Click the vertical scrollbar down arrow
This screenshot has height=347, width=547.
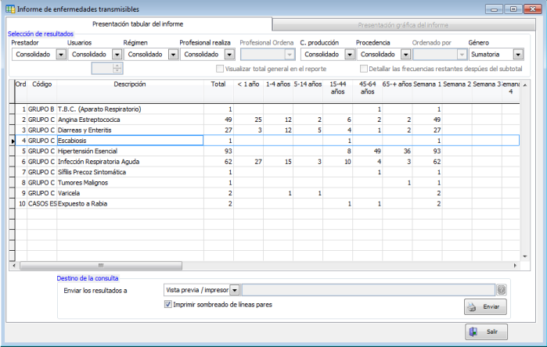pos(524,256)
